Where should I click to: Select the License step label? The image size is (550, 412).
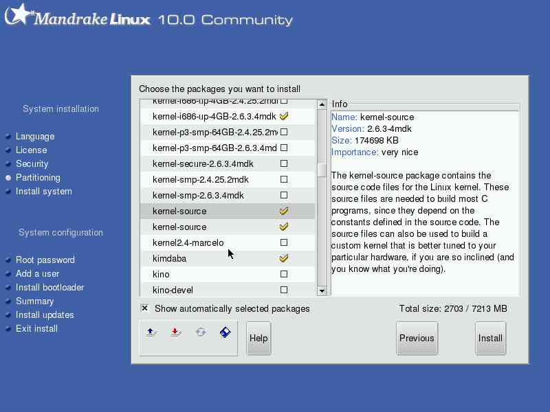coord(31,150)
